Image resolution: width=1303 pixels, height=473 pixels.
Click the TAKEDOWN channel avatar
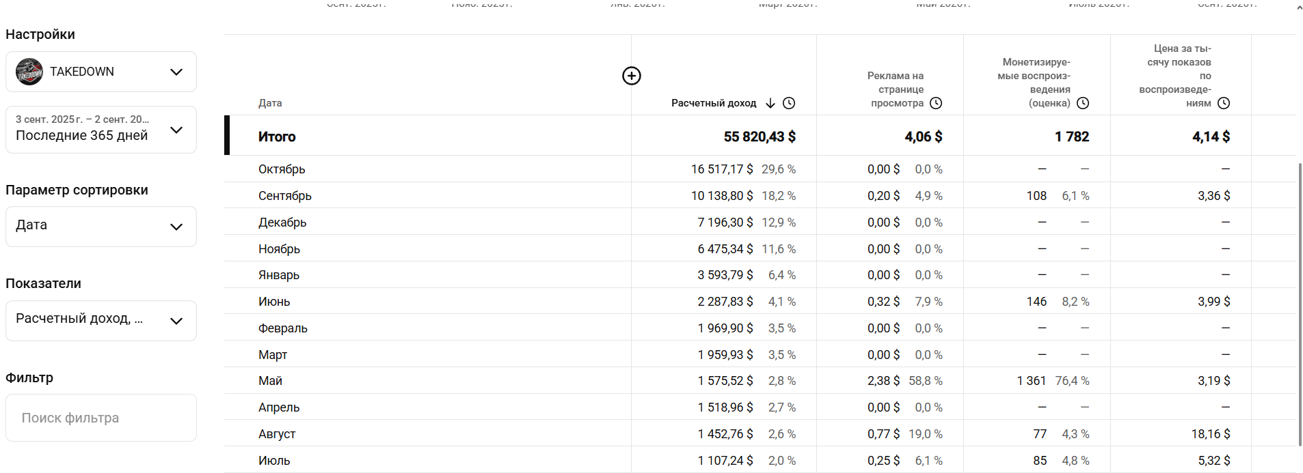tap(29, 72)
